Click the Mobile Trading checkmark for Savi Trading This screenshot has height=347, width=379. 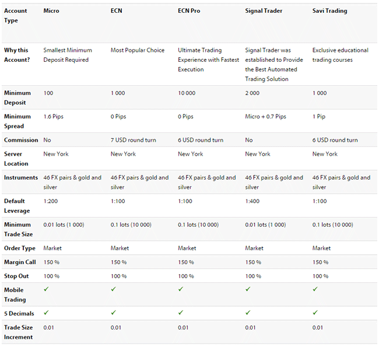[x=315, y=289]
